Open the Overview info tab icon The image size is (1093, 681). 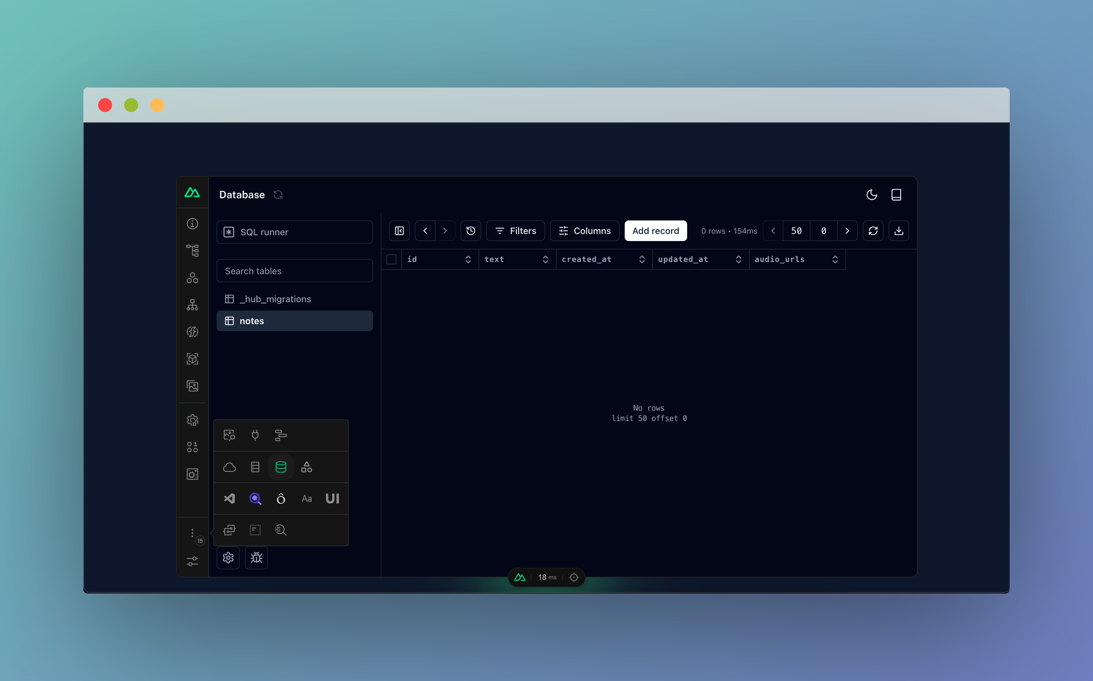tap(192, 224)
